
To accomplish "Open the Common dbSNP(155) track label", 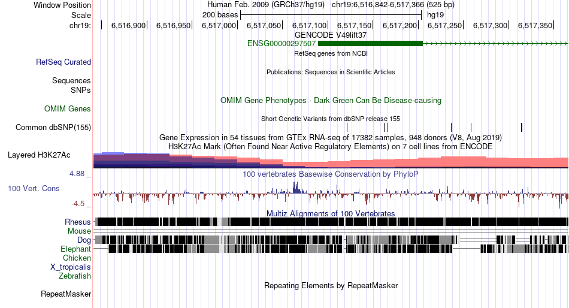I will click(53, 128).
